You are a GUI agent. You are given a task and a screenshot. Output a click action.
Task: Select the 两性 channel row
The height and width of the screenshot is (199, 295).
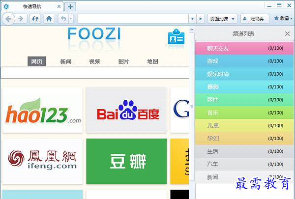point(244,100)
